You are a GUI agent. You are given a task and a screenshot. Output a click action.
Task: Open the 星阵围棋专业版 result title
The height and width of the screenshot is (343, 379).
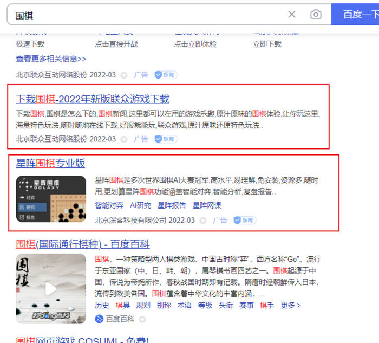coord(50,163)
